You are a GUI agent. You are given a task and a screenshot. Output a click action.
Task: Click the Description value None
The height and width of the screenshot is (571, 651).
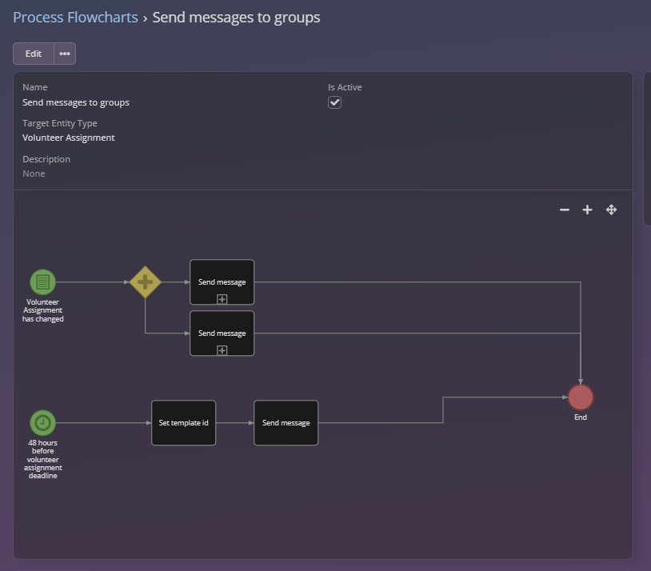click(34, 174)
